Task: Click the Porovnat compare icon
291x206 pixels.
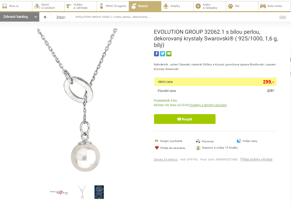Action: (x=198, y=141)
